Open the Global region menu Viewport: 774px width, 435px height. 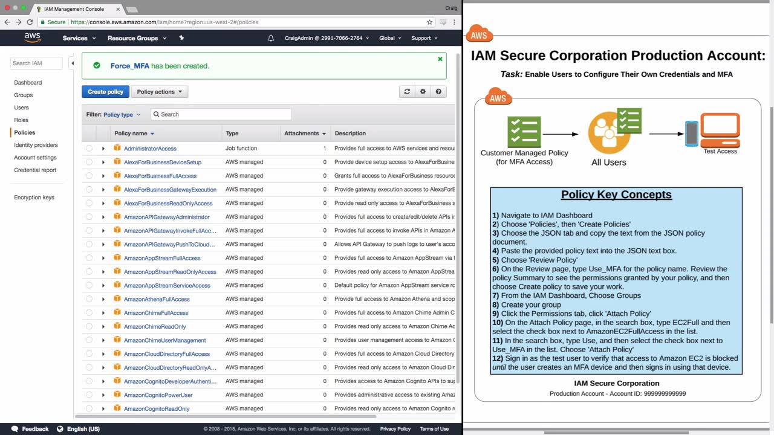pos(390,38)
